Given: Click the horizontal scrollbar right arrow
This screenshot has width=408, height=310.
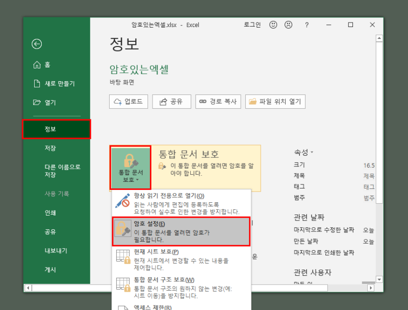Looking at the screenshot, I should [371, 288].
